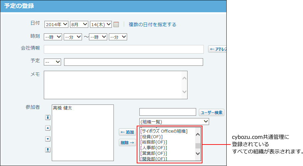Click the 削除 → button
303x166 pixels.
point(127,143)
